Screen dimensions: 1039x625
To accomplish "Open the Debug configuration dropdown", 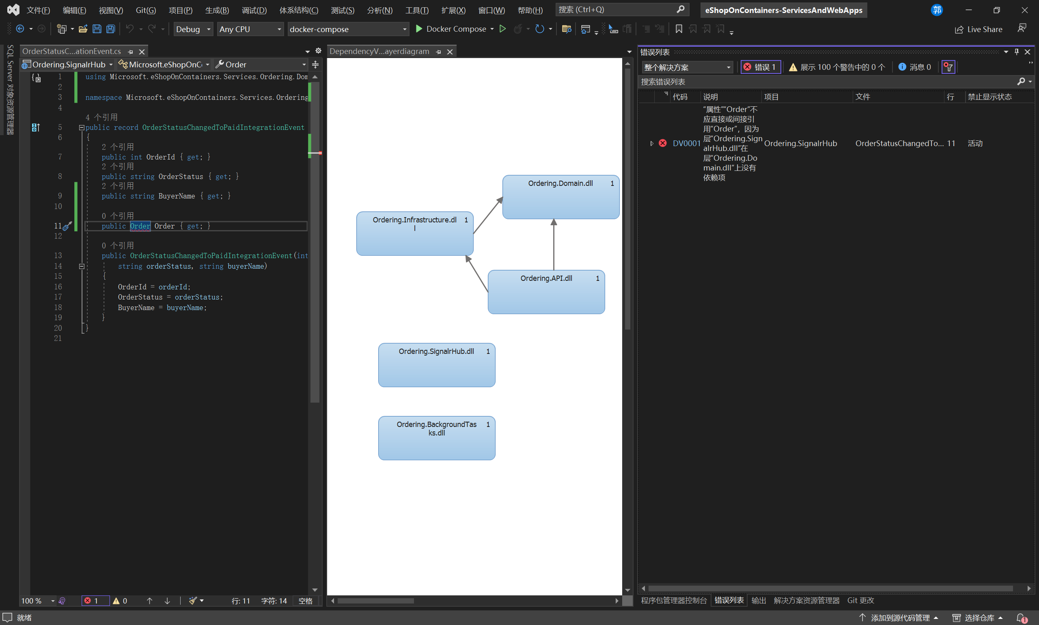I will tap(193, 29).
